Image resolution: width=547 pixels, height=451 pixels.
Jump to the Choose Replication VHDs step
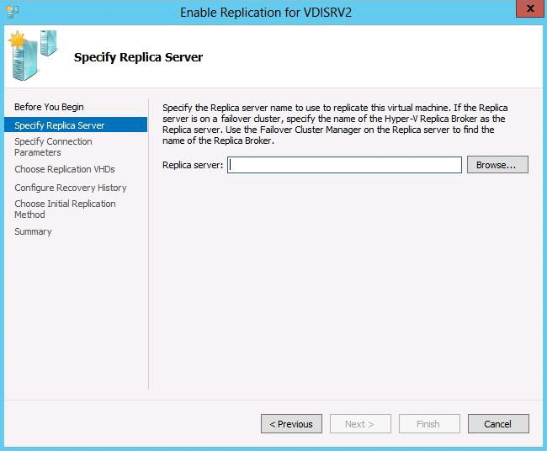64,169
